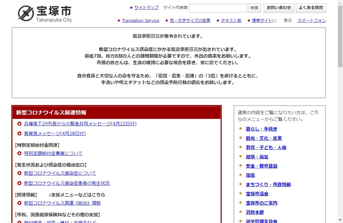Focus the サイト内検索 text field
Image resolution: width=343 pixels, height=223 pixels.
point(218,8)
